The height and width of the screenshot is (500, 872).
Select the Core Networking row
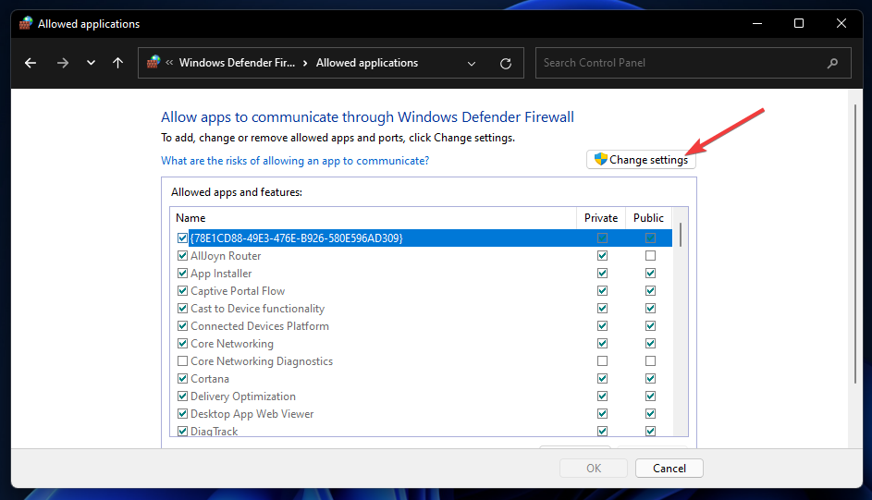click(x=421, y=343)
